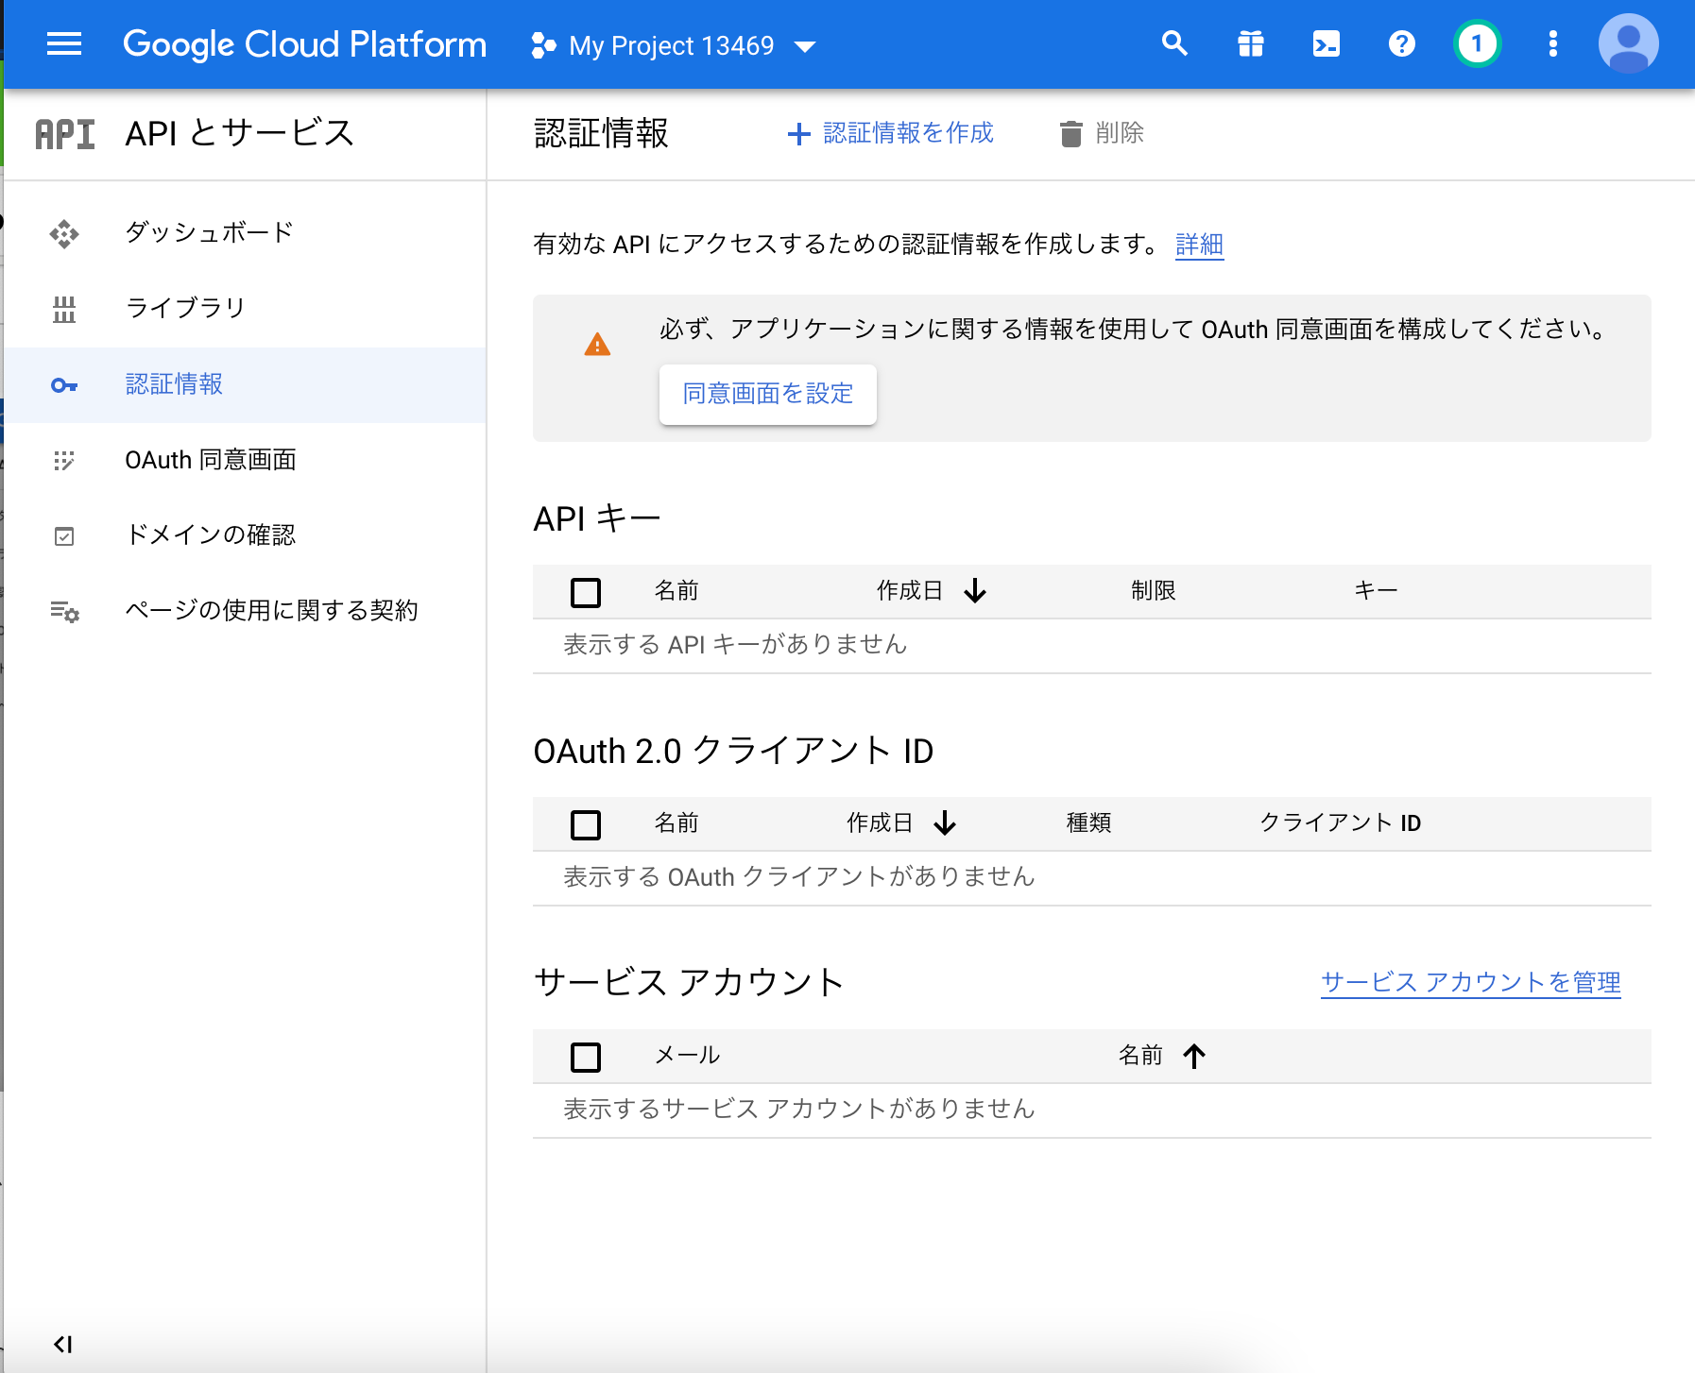Set up the consent screen
This screenshot has height=1373, width=1695.
pyautogui.click(x=768, y=394)
